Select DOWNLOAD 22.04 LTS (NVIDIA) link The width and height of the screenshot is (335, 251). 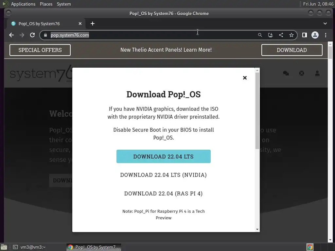[x=164, y=175]
